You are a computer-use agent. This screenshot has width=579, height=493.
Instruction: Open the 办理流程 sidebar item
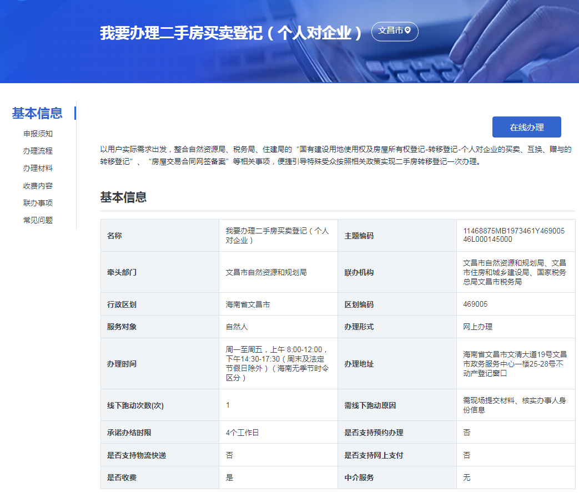coord(38,150)
